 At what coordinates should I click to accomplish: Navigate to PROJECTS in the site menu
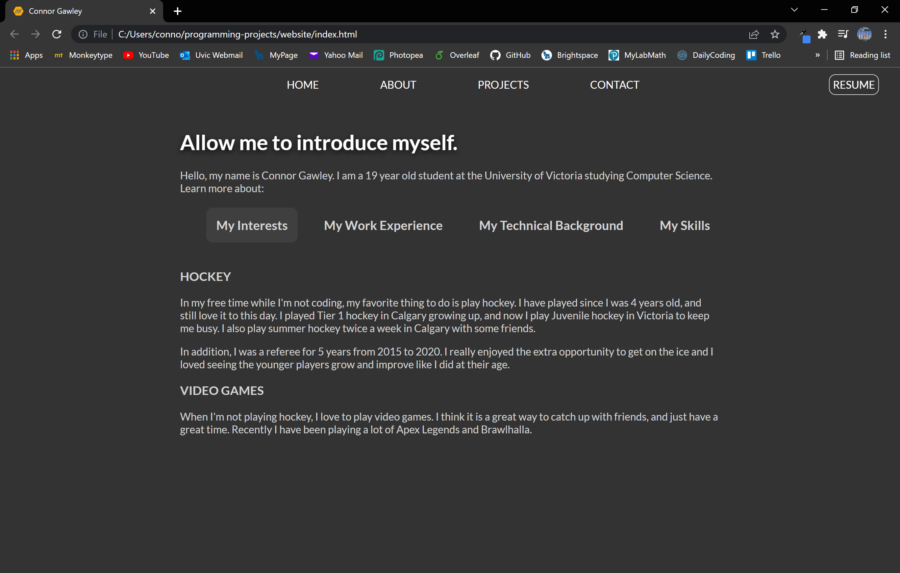coord(503,85)
